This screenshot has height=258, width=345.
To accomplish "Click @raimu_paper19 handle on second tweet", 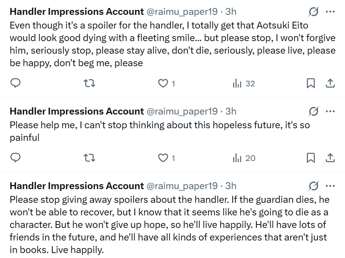I will click(182, 111).
